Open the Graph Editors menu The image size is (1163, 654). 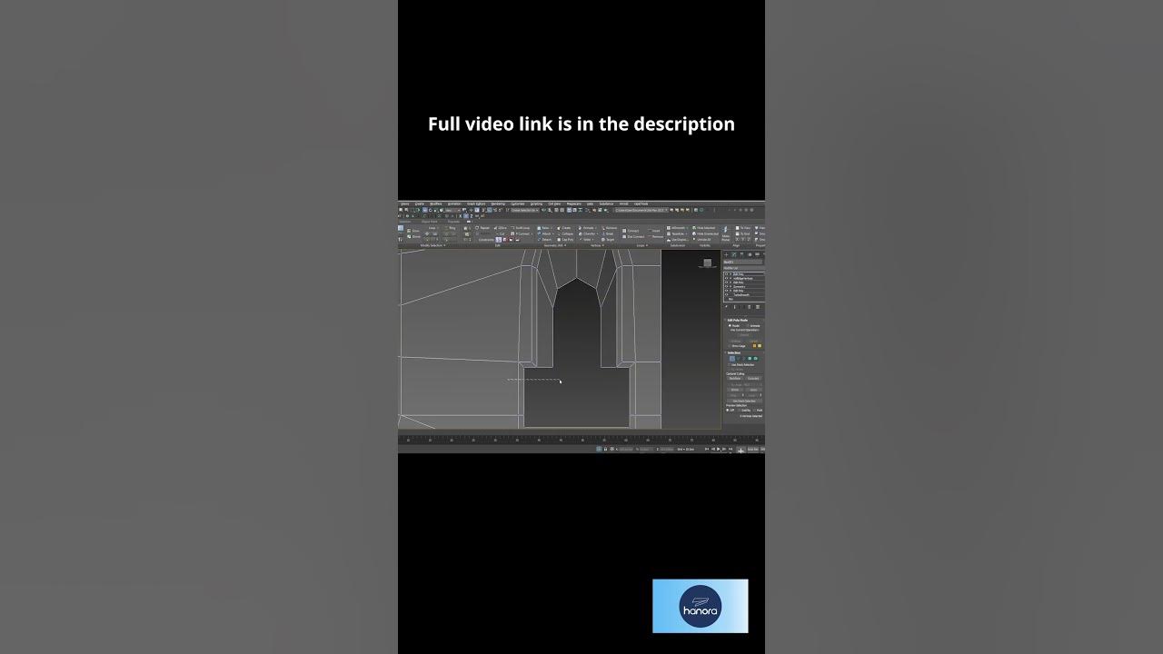[x=476, y=203]
